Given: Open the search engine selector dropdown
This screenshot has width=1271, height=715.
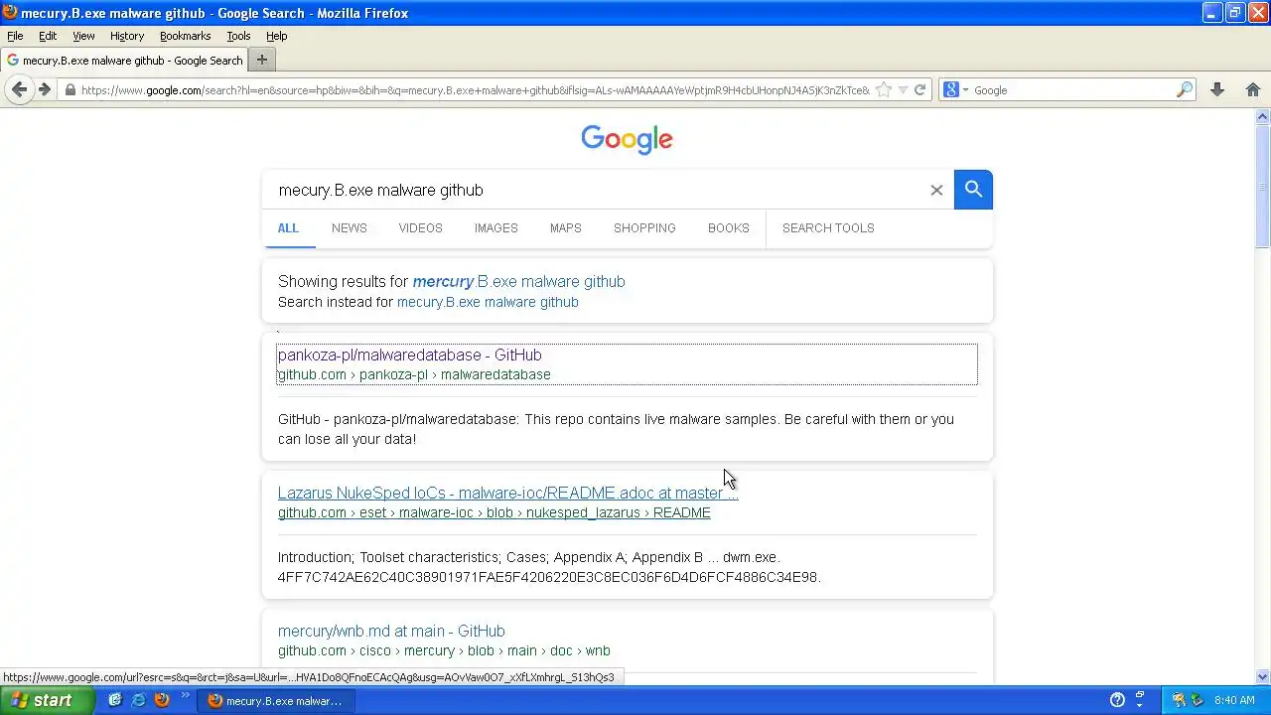Looking at the screenshot, I should pos(956,90).
